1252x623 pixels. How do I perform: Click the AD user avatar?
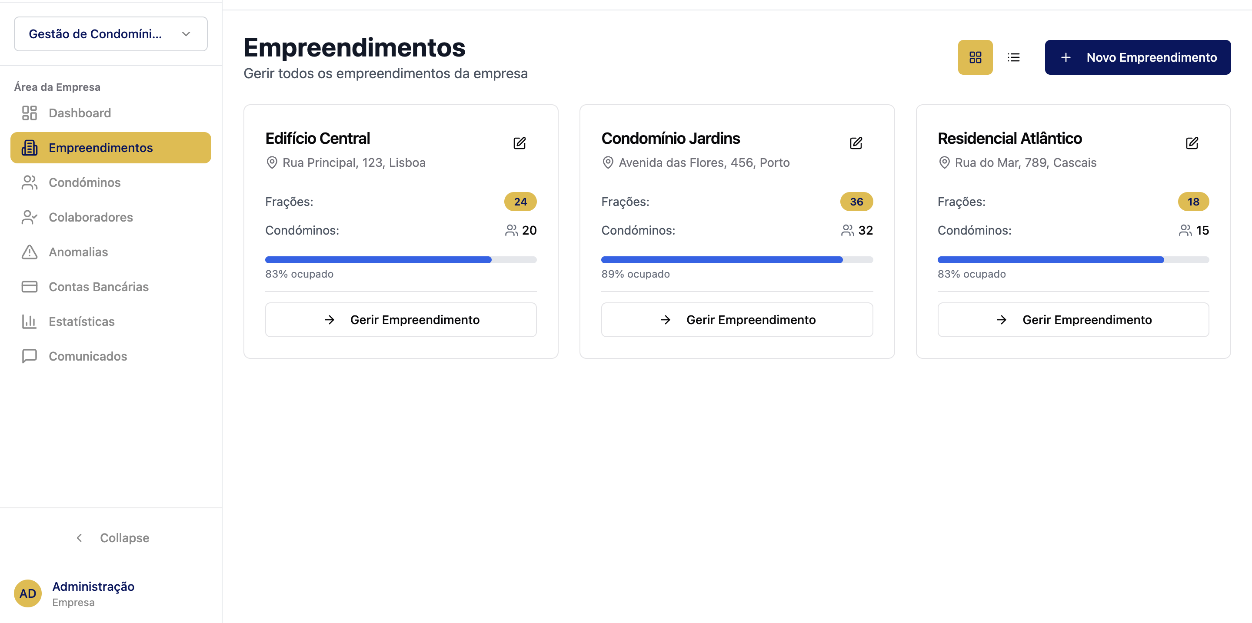coord(28,593)
